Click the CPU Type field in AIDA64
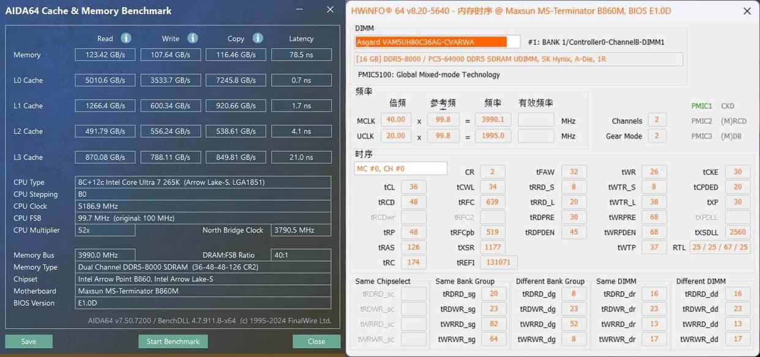The width and height of the screenshot is (760, 357). tap(204, 182)
